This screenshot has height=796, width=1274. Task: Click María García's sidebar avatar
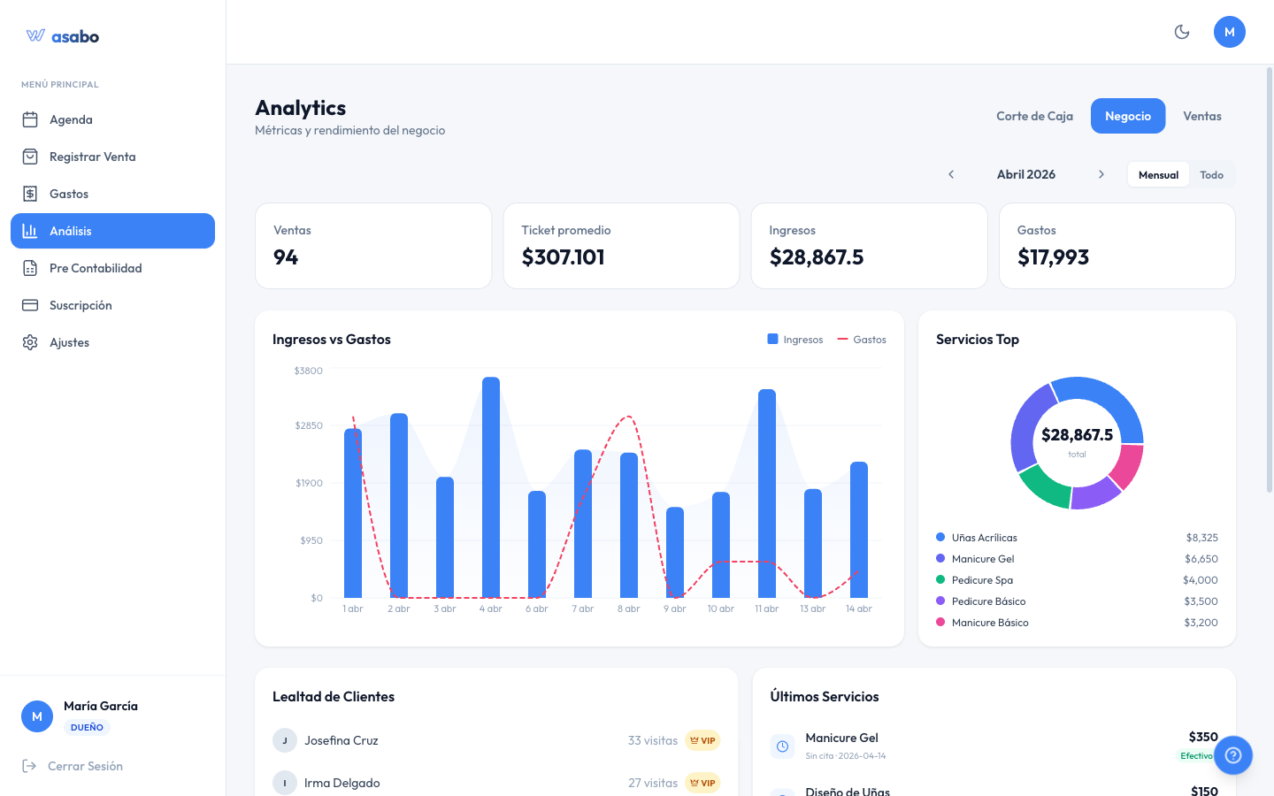click(37, 716)
